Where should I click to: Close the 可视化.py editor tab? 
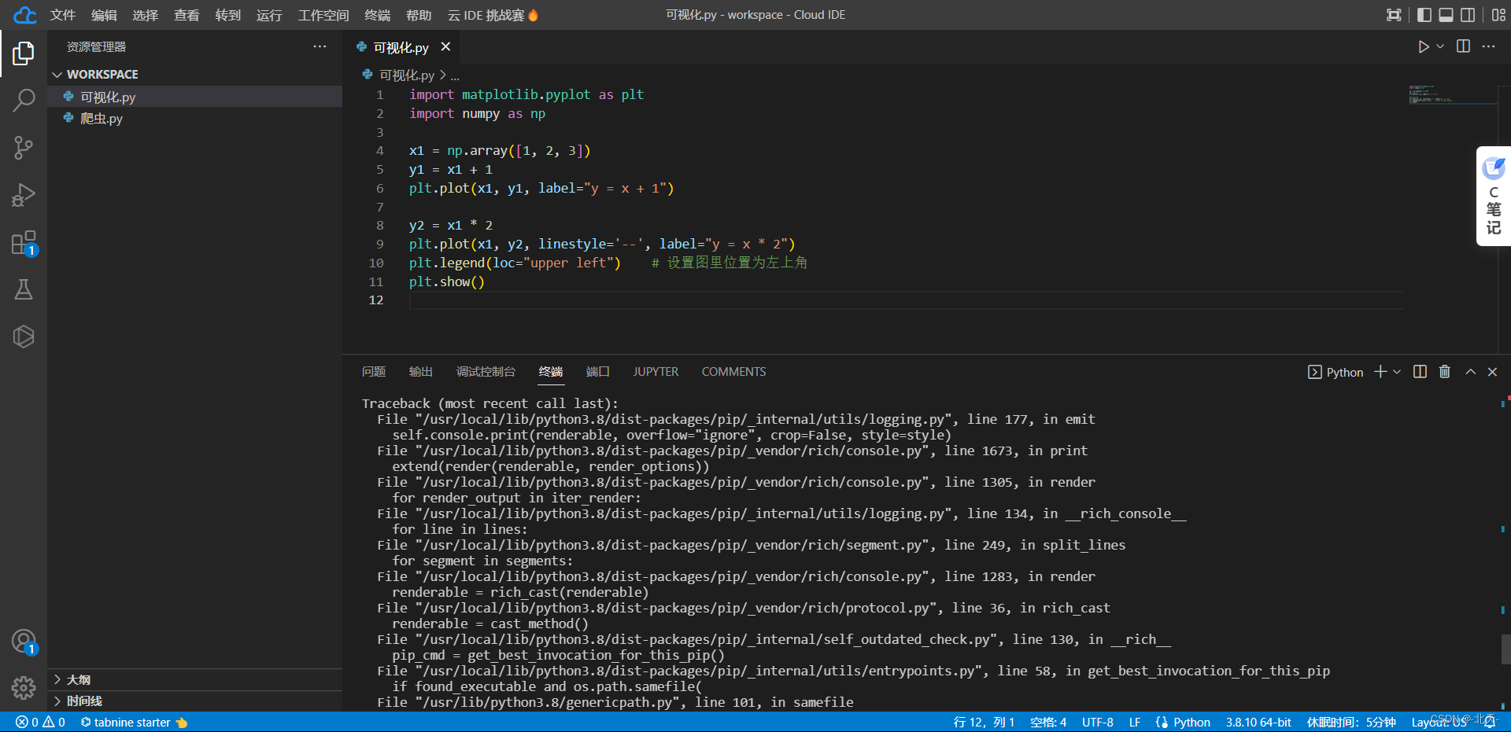(x=445, y=47)
